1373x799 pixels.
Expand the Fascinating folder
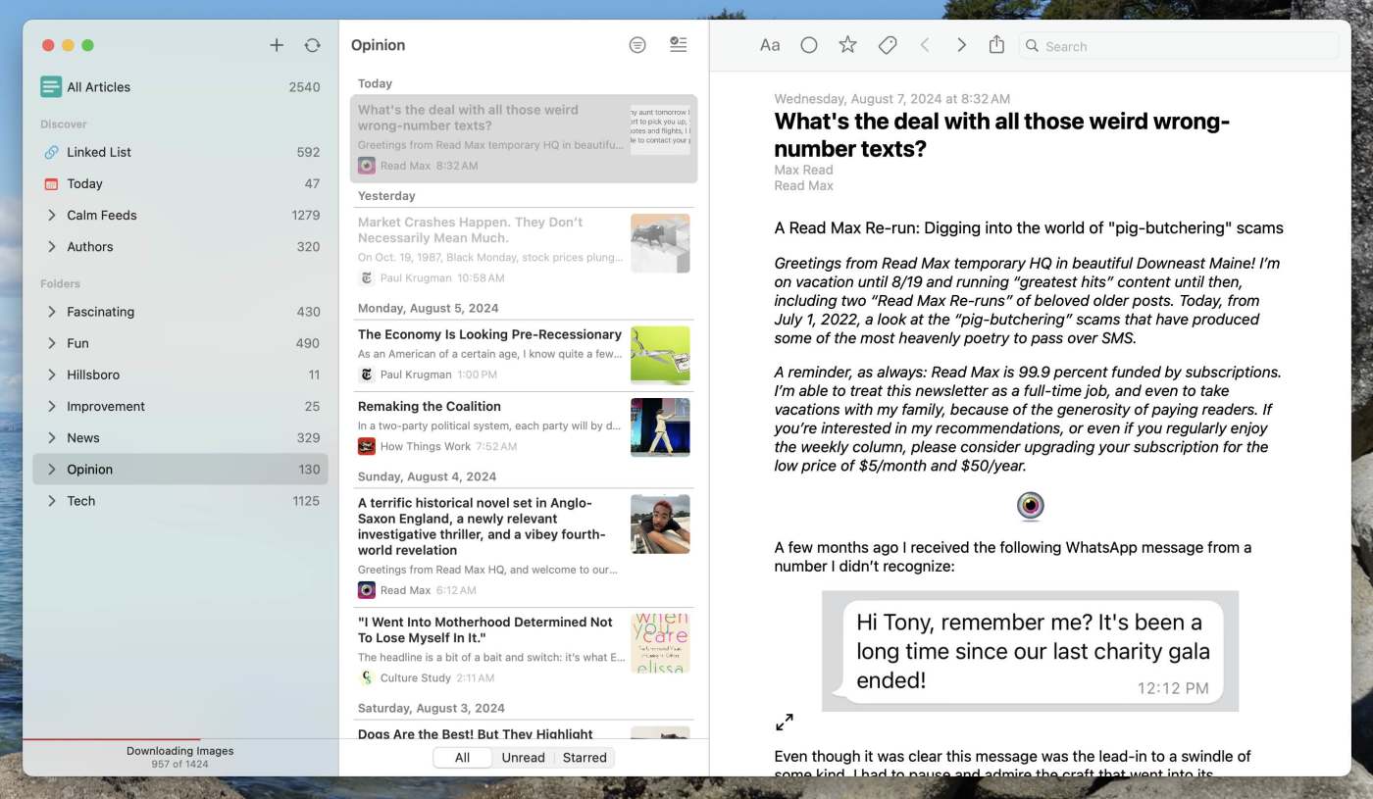[x=51, y=312]
